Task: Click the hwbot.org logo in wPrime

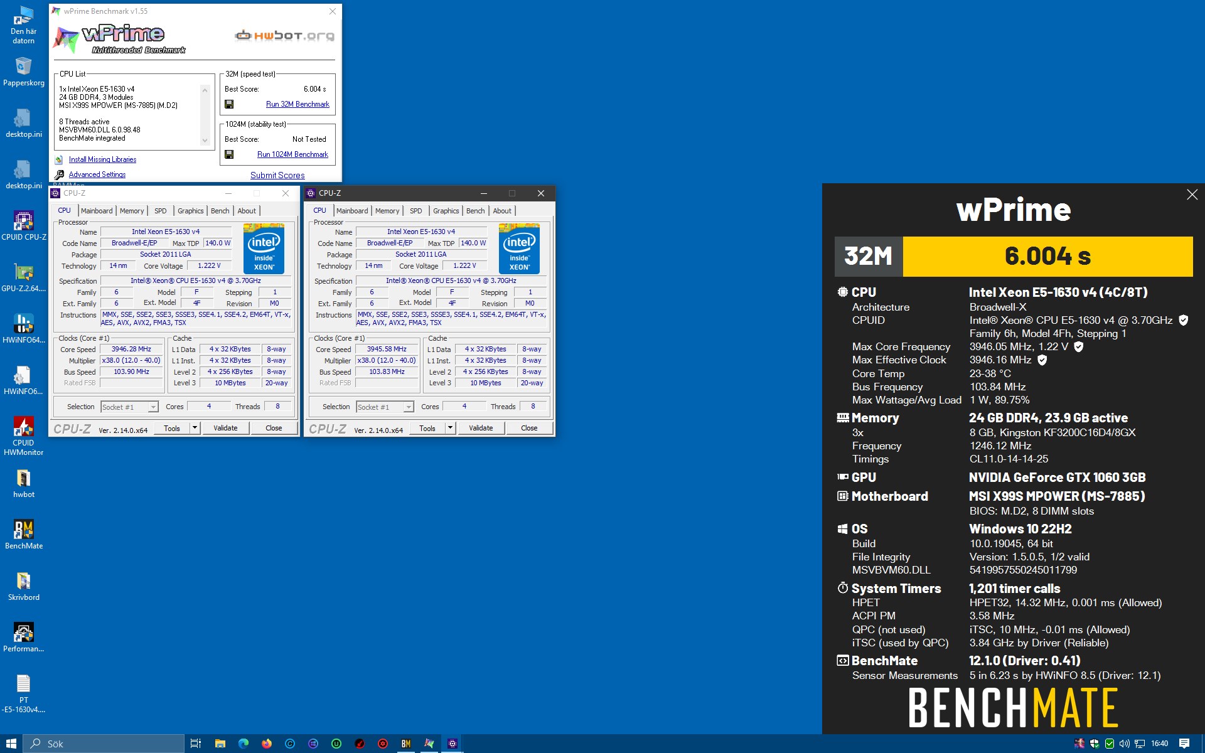Action: (284, 35)
